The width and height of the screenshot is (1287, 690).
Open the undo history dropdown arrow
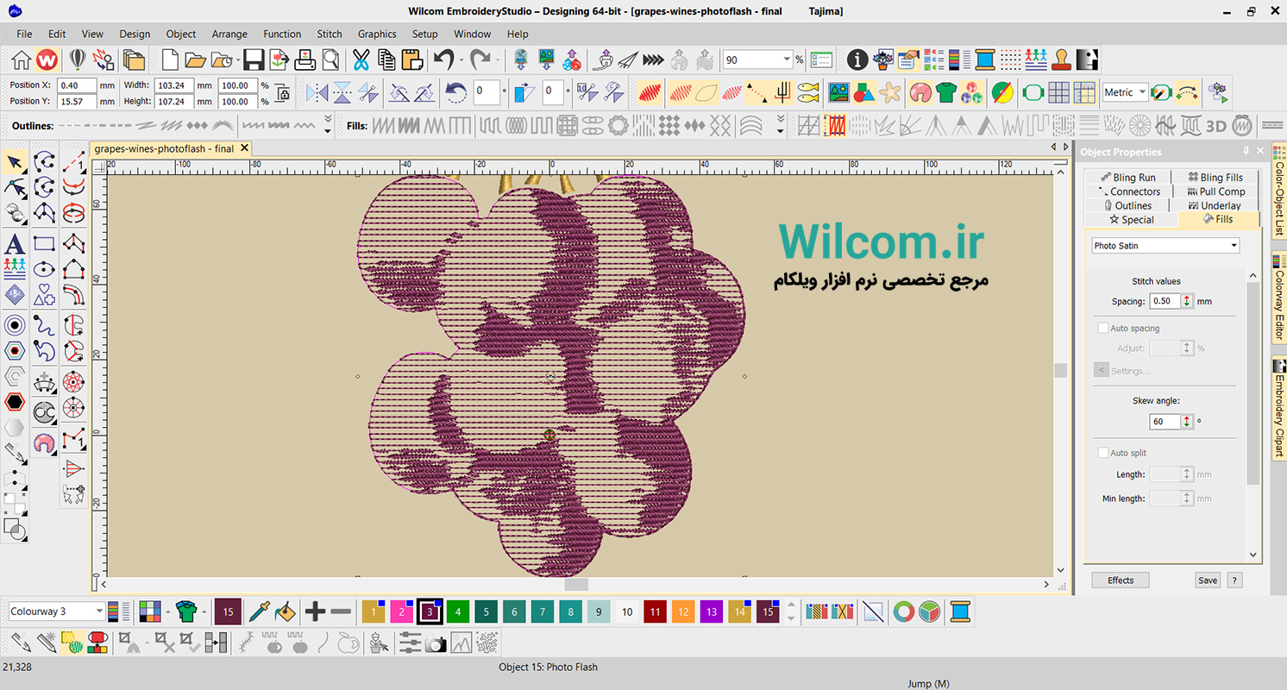[461, 60]
